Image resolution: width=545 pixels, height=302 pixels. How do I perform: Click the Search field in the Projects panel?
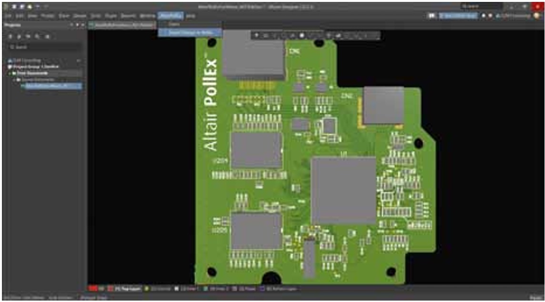tap(44, 47)
